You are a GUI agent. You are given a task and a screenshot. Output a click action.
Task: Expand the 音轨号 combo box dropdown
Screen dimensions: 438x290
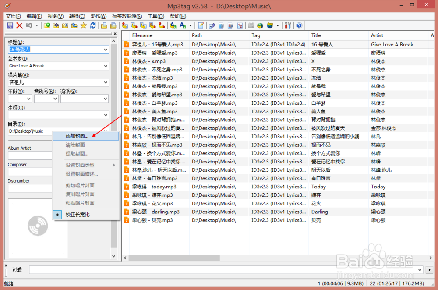tap(55, 99)
